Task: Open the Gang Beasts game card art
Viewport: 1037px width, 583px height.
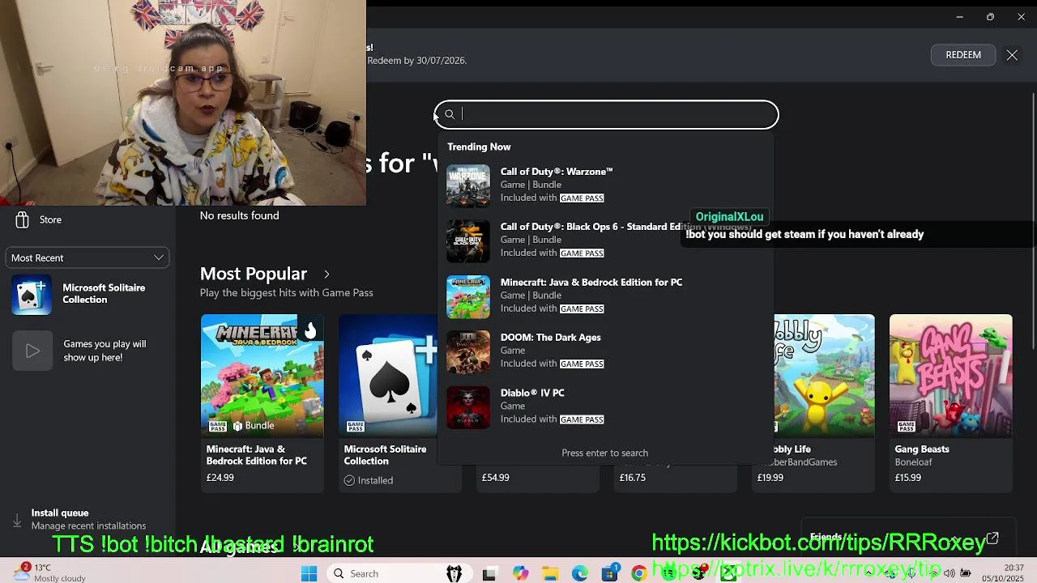Action: [951, 376]
